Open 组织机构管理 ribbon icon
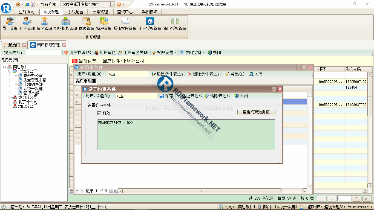 65,24
